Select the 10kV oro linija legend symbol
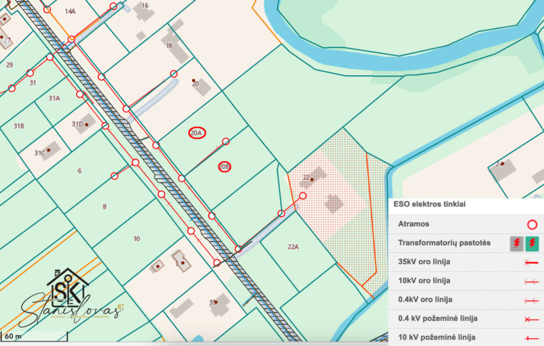 pos(531,281)
